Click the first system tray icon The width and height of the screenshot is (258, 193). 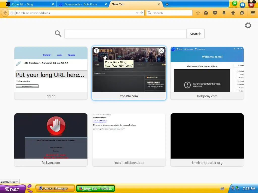pyautogui.click(x=233, y=188)
